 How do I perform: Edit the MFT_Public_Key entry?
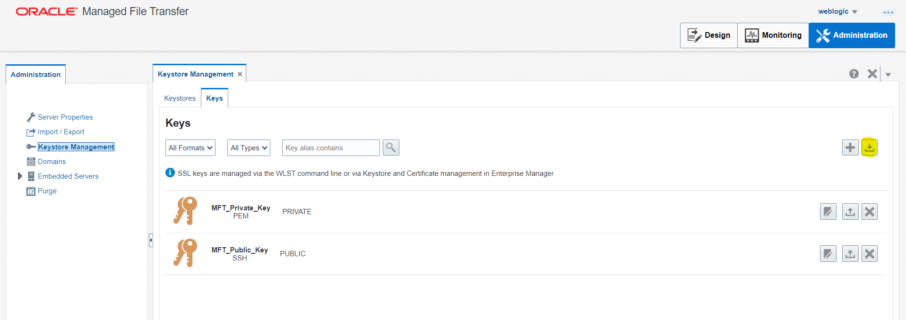[x=828, y=254]
